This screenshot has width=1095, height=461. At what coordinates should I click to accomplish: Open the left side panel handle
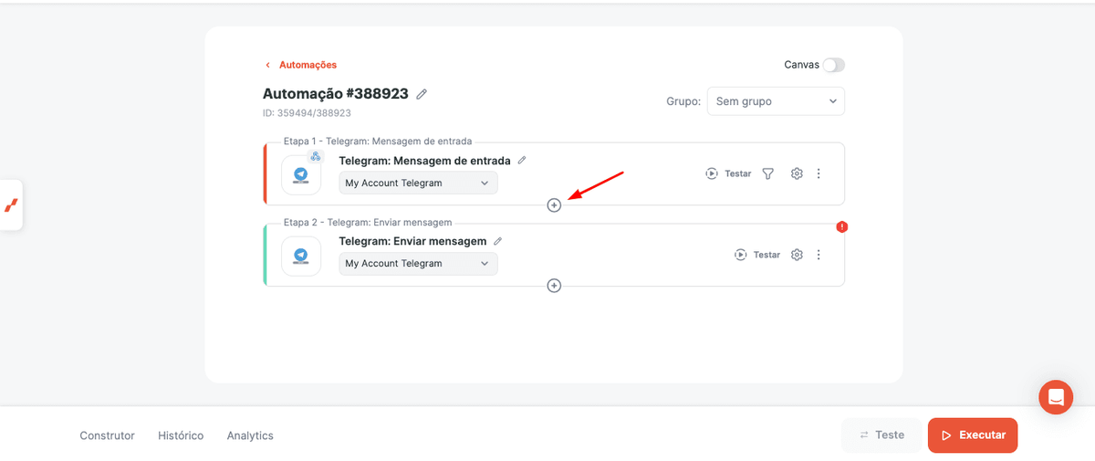11,204
